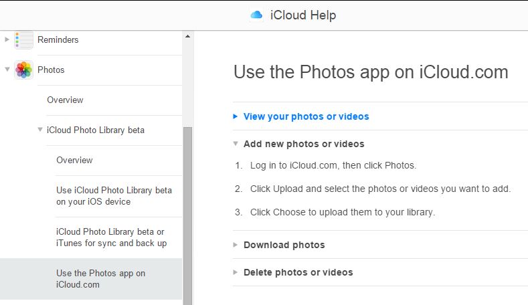528x305 pixels.
Task: Collapse iCloud Photo Library beta arrow
Action: (41, 130)
